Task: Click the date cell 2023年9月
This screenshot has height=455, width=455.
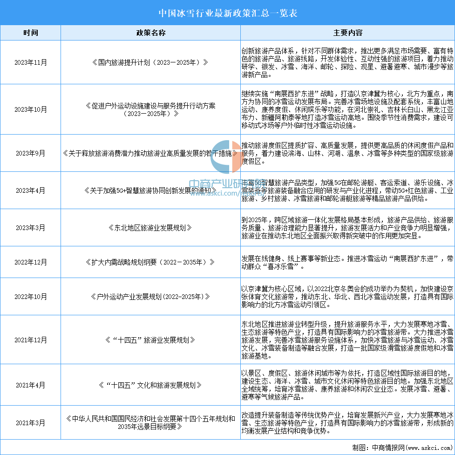Action: (x=30, y=153)
